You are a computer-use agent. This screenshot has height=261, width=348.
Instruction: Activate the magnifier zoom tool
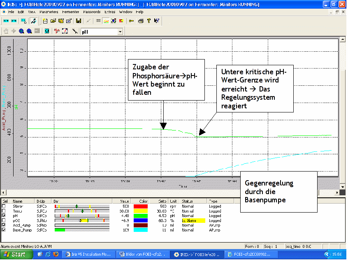pyautogui.click(x=21, y=31)
